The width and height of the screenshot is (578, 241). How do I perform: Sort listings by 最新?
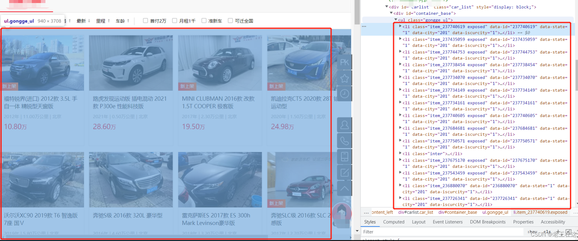click(83, 21)
